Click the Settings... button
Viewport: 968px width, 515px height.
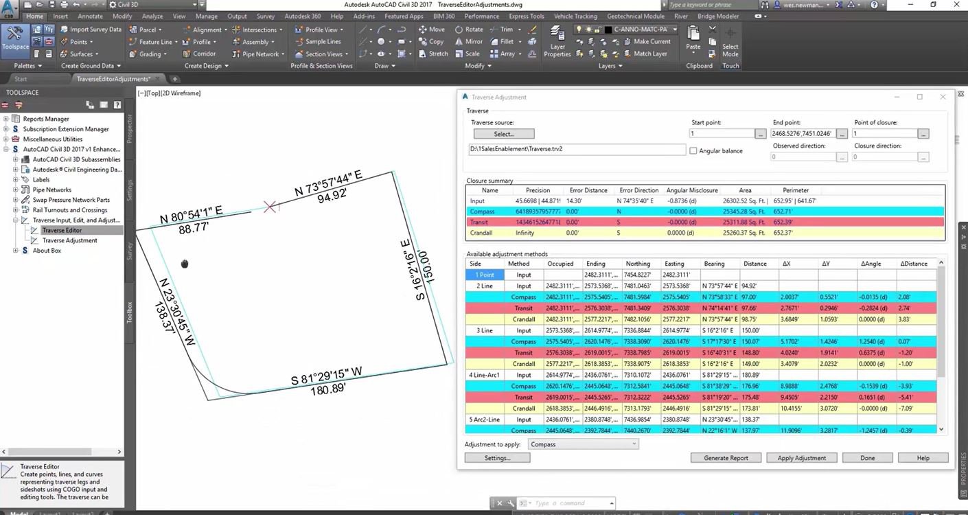click(497, 458)
